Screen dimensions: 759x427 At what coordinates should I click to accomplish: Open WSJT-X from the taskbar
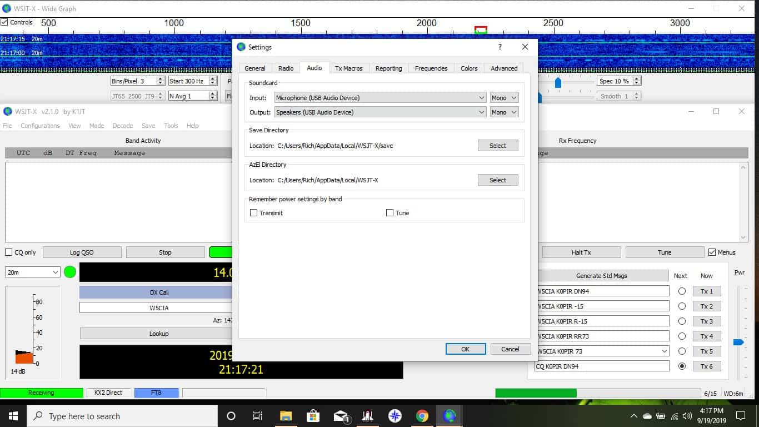pos(449,415)
